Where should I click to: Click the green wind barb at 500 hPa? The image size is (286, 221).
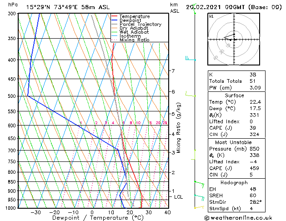191,94
